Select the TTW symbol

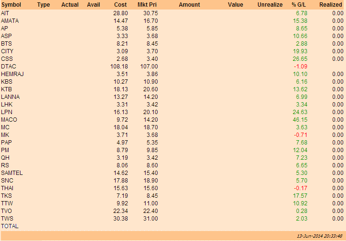click(7, 203)
